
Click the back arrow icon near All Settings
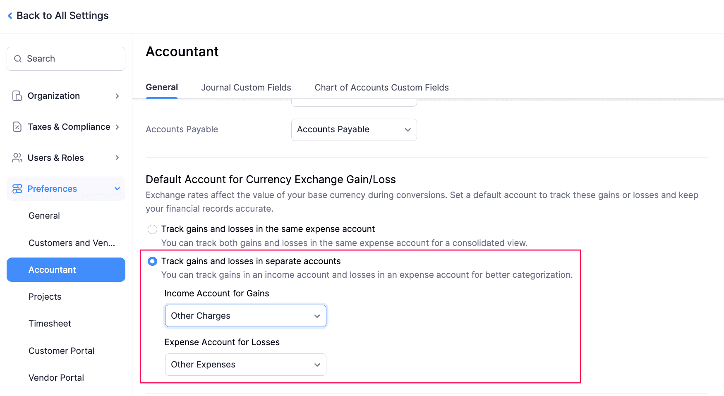pos(10,15)
